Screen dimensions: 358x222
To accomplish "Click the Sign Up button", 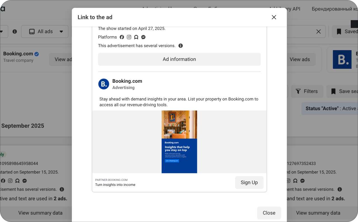I will [x=249, y=182].
